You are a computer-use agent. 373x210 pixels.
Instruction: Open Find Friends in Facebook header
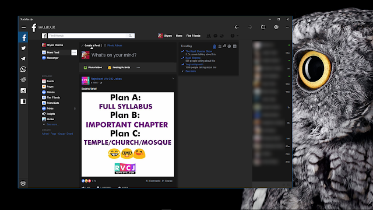pyautogui.click(x=193, y=36)
